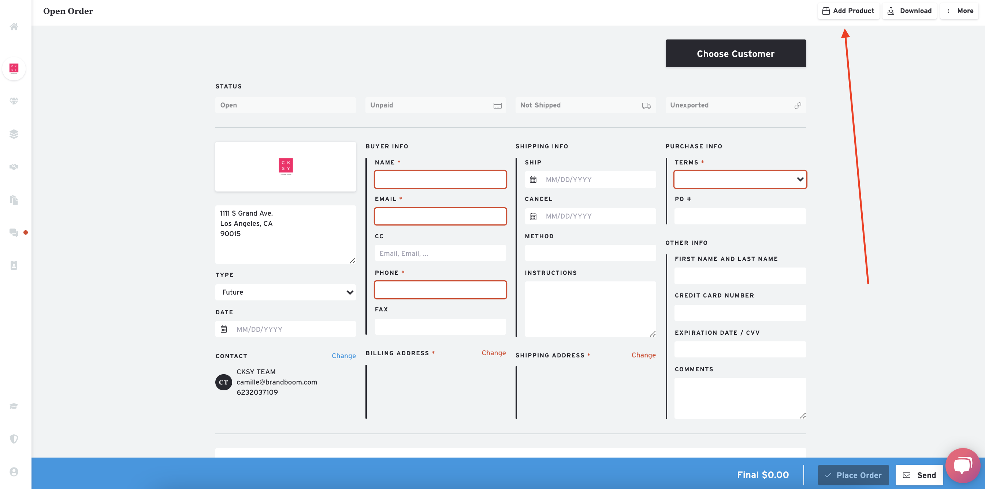Open the documents icon in sidebar
This screenshot has width=985, height=489.
pos(14,200)
